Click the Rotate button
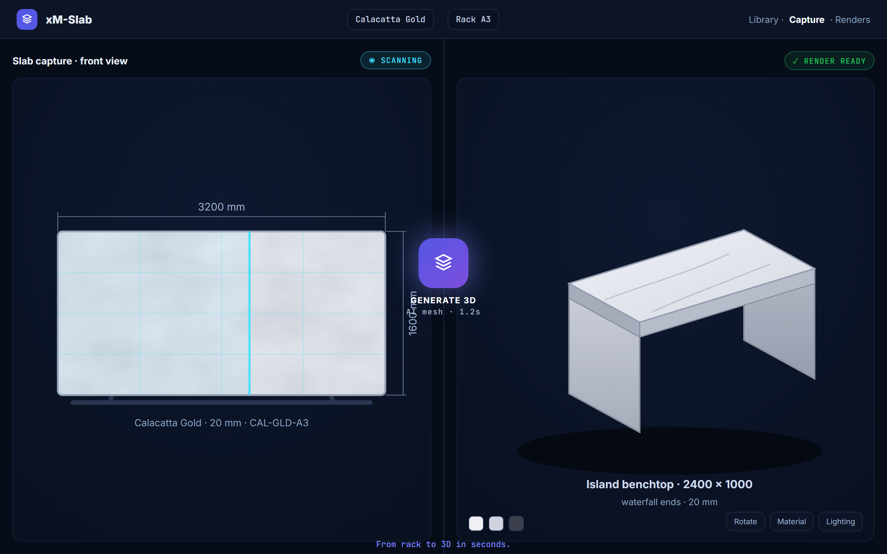The image size is (887, 554). tap(745, 521)
